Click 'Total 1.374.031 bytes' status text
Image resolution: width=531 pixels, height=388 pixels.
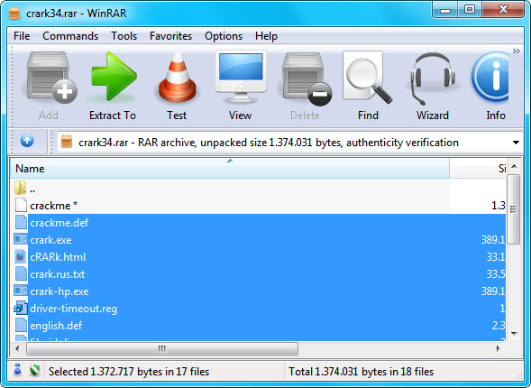361,372
